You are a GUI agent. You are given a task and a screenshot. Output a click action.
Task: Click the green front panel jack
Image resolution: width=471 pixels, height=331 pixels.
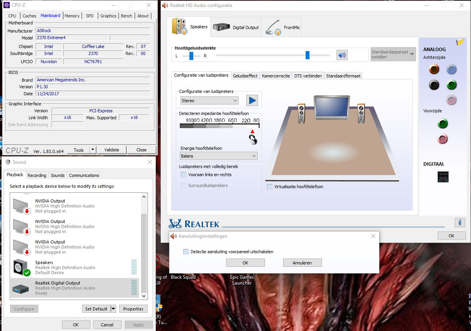(443, 123)
